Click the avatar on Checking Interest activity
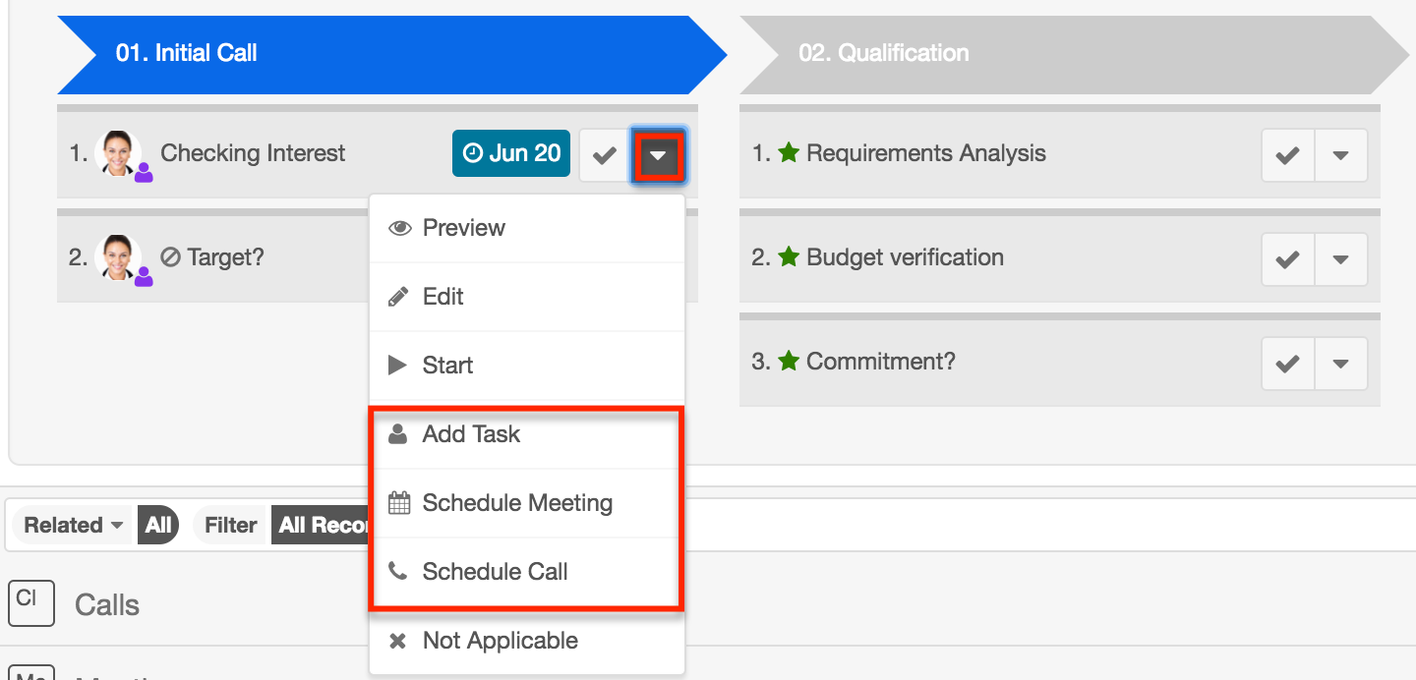This screenshot has height=680, width=1416. [118, 153]
